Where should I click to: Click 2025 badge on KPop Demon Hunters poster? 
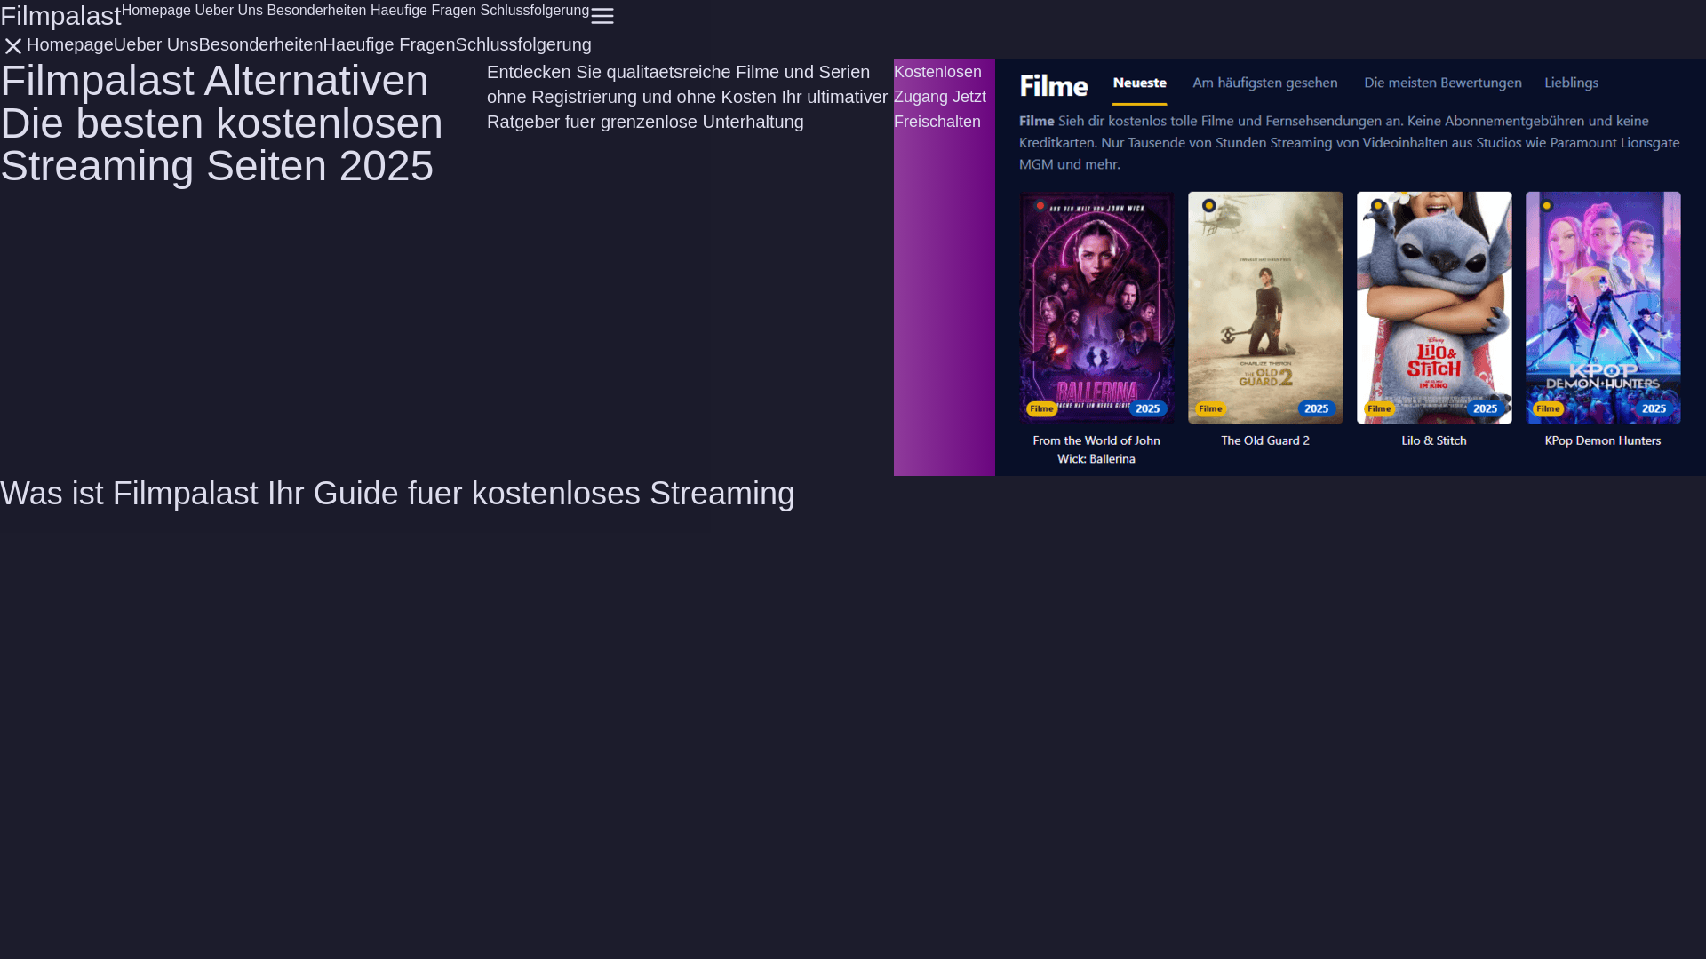pos(1654,408)
